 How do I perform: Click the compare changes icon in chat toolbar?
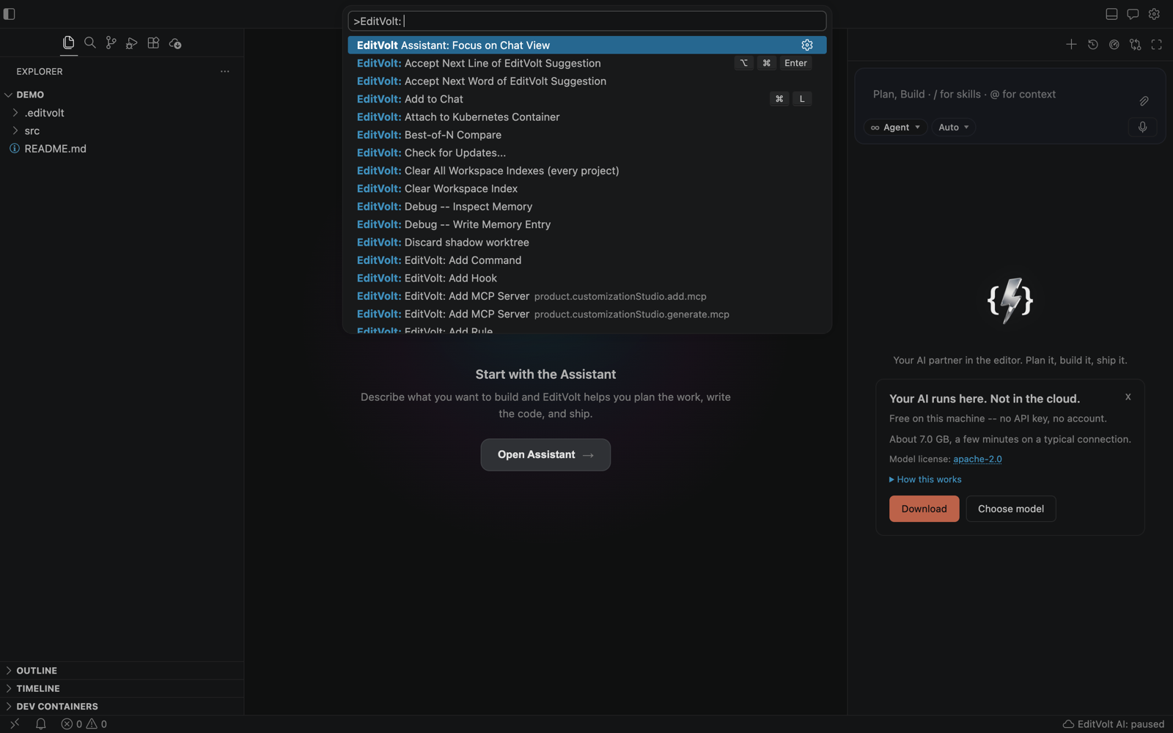coord(1136,45)
